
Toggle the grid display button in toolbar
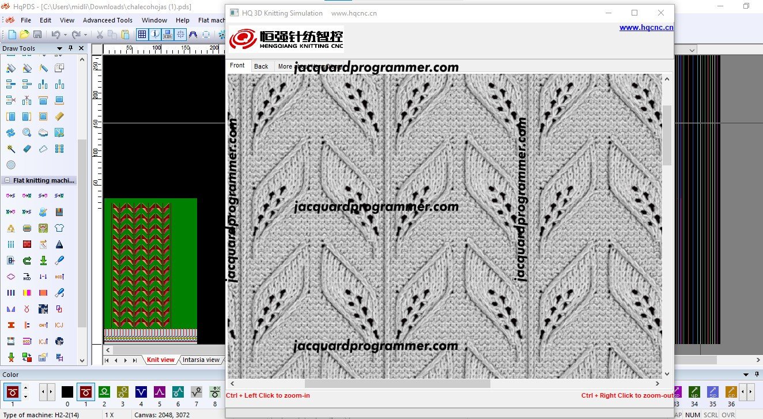pyautogui.click(x=142, y=35)
